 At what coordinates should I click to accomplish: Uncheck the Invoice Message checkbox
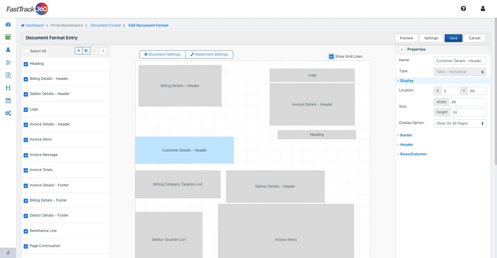tap(26, 155)
